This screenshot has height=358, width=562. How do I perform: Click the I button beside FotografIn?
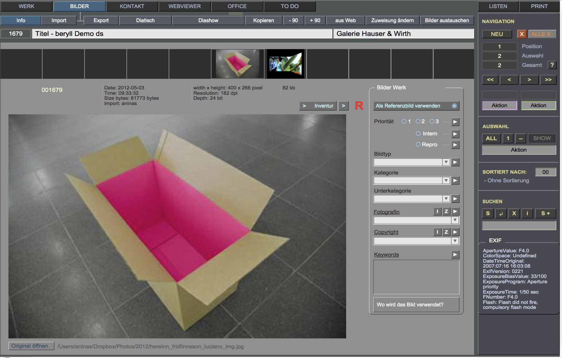(437, 212)
